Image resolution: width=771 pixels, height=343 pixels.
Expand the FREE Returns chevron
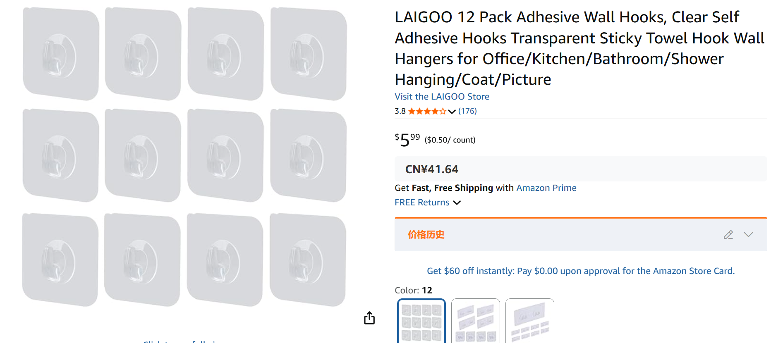pyautogui.click(x=457, y=202)
